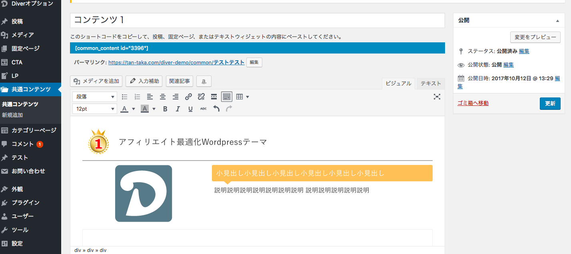Toggle italic formatting
Image resolution: width=571 pixels, height=254 pixels.
coord(178,109)
